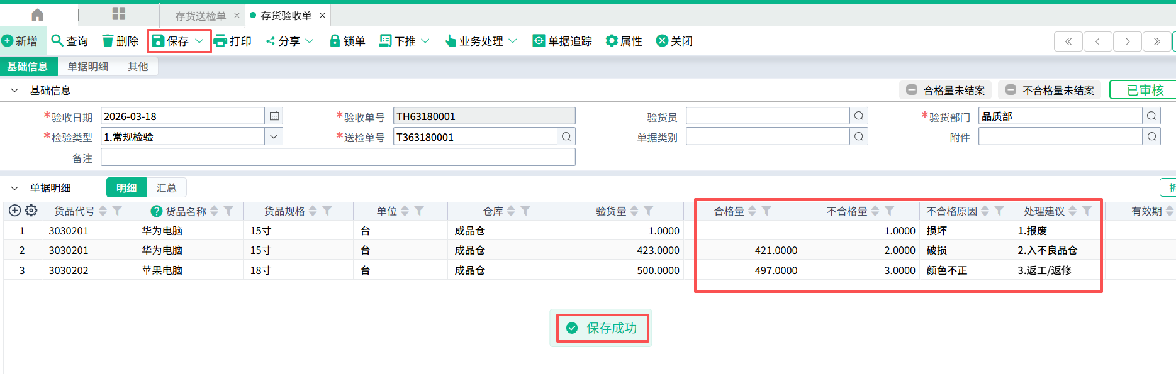The image size is (1176, 374).
Task: Click the 锁单 lock icon
Action: [x=335, y=41]
